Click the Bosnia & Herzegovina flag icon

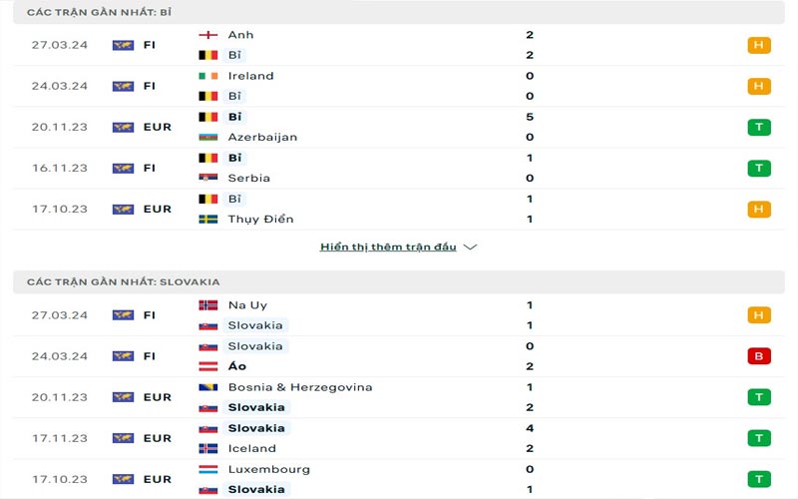pyautogui.click(x=207, y=387)
